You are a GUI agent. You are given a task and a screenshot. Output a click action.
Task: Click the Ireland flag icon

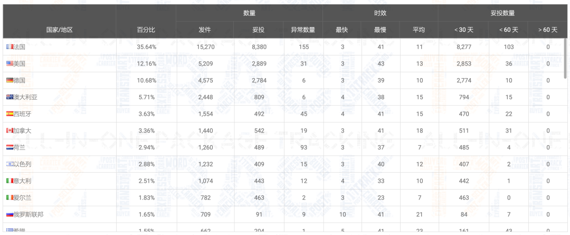click(x=9, y=197)
